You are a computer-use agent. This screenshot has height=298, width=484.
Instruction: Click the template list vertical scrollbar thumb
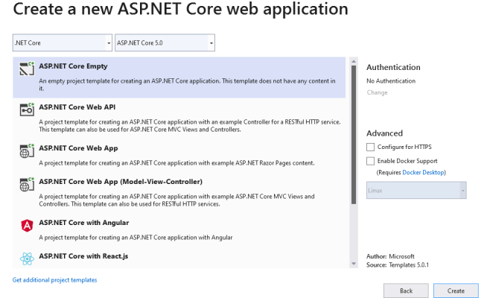point(354,135)
